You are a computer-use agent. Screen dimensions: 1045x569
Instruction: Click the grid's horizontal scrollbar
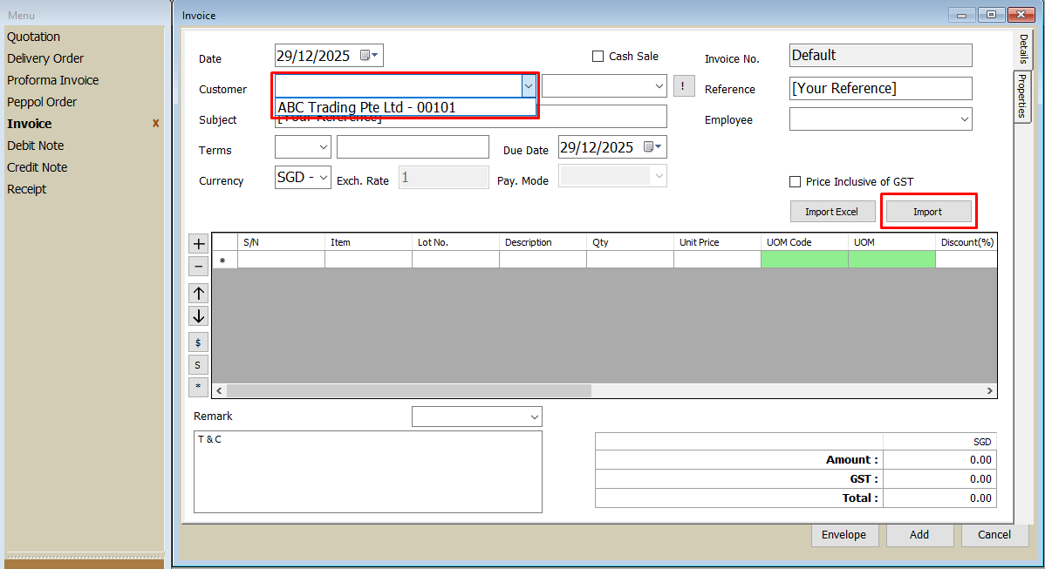pyautogui.click(x=408, y=391)
